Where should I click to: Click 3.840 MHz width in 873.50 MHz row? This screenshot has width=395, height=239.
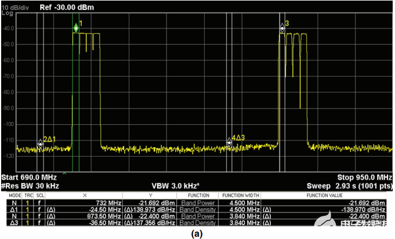[245, 216]
